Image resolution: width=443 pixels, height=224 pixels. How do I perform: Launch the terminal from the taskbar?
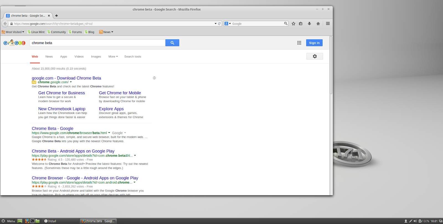point(32,221)
